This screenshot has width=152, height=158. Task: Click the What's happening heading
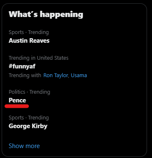coord(46,15)
